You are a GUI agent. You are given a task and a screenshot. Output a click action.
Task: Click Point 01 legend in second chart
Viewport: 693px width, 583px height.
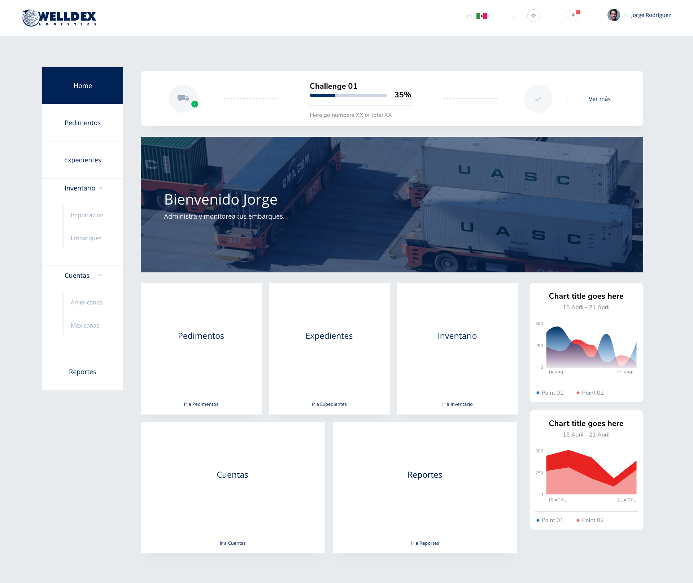[550, 520]
